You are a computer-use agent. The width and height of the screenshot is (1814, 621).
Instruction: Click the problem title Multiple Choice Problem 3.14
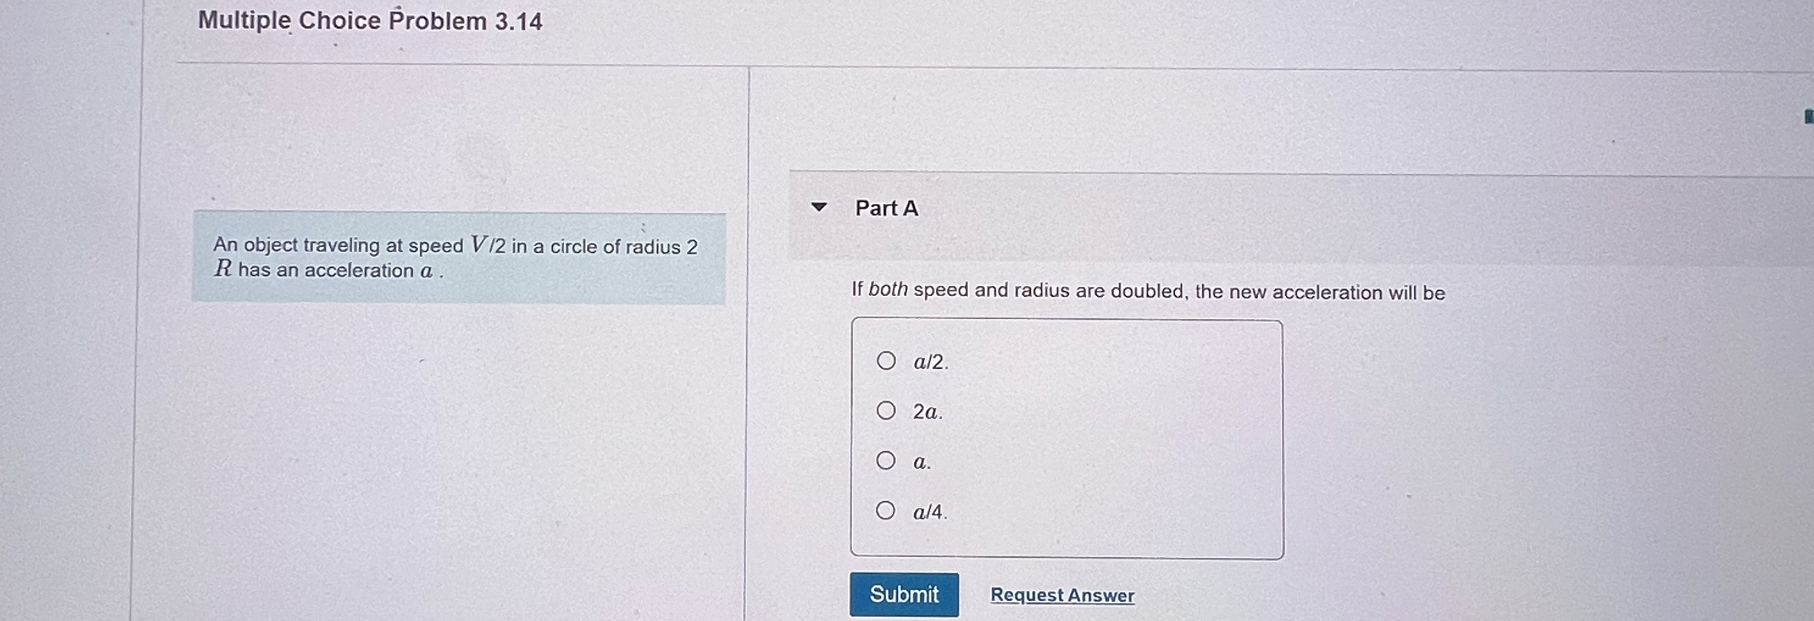tap(369, 20)
